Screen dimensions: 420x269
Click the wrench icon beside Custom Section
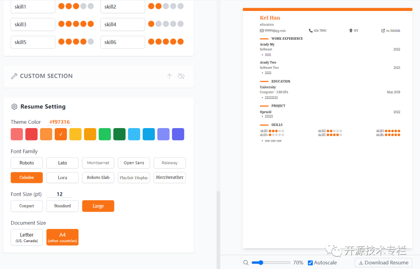[x=14, y=76]
